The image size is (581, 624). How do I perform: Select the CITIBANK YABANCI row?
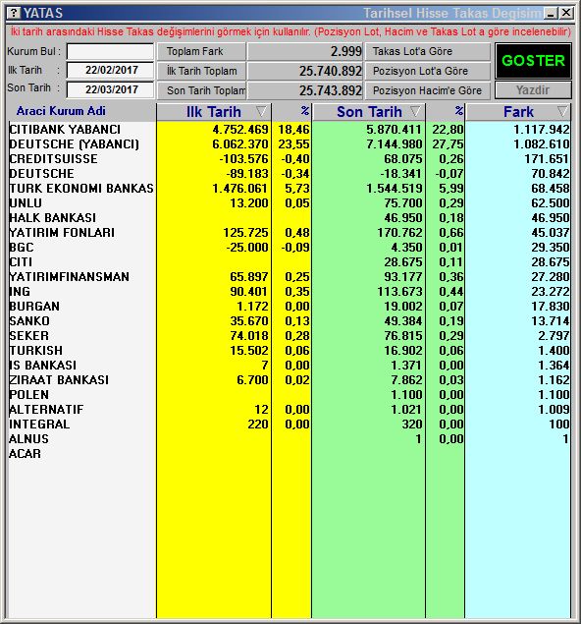point(290,130)
